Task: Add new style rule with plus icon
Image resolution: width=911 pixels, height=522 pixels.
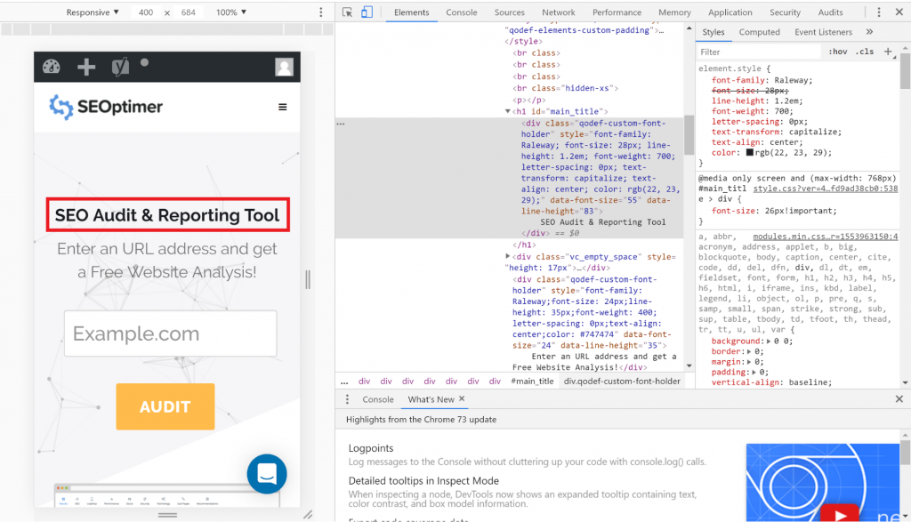Action: [x=889, y=51]
